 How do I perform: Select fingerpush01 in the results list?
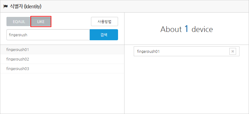coord(62,49)
